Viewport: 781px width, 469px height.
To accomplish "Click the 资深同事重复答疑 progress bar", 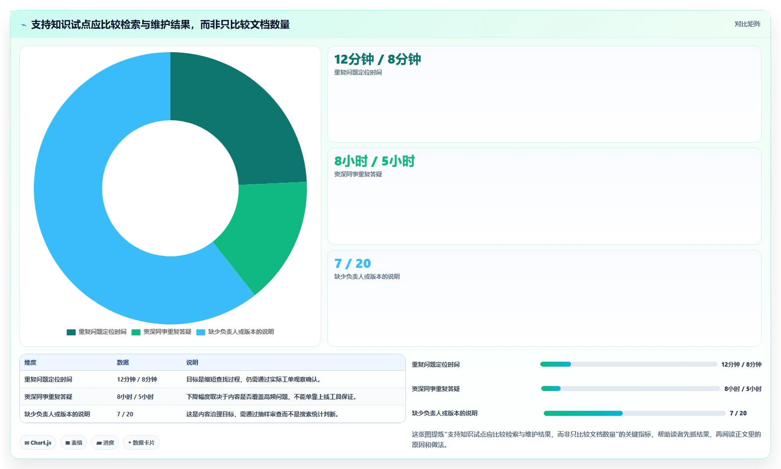I will click(631, 389).
